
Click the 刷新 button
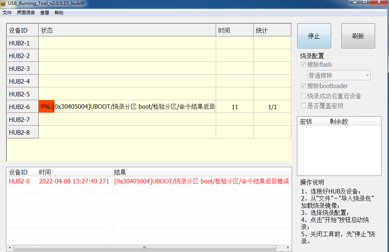click(x=358, y=36)
